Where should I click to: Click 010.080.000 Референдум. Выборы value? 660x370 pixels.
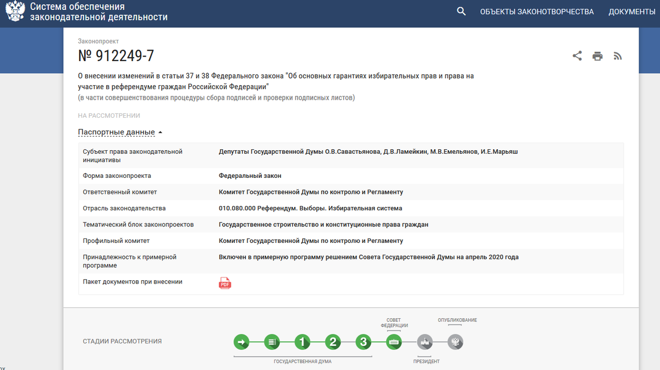[310, 208]
